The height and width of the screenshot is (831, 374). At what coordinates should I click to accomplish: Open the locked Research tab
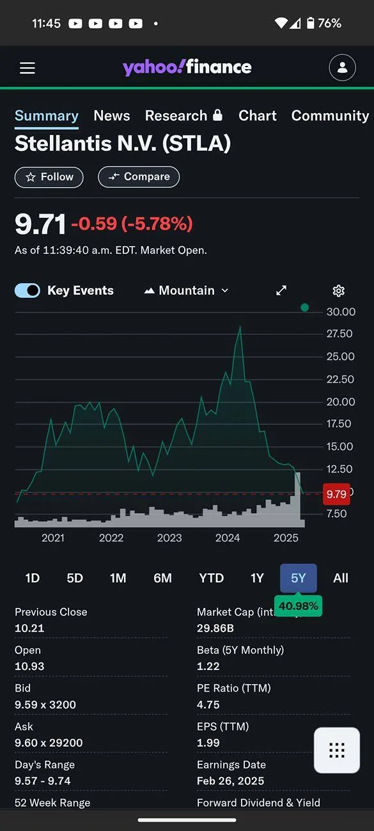tap(183, 116)
